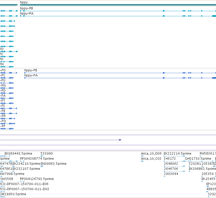This screenshot has width=216, height=198.
Task: Select the label ending 011-E06
Action: 24,184
